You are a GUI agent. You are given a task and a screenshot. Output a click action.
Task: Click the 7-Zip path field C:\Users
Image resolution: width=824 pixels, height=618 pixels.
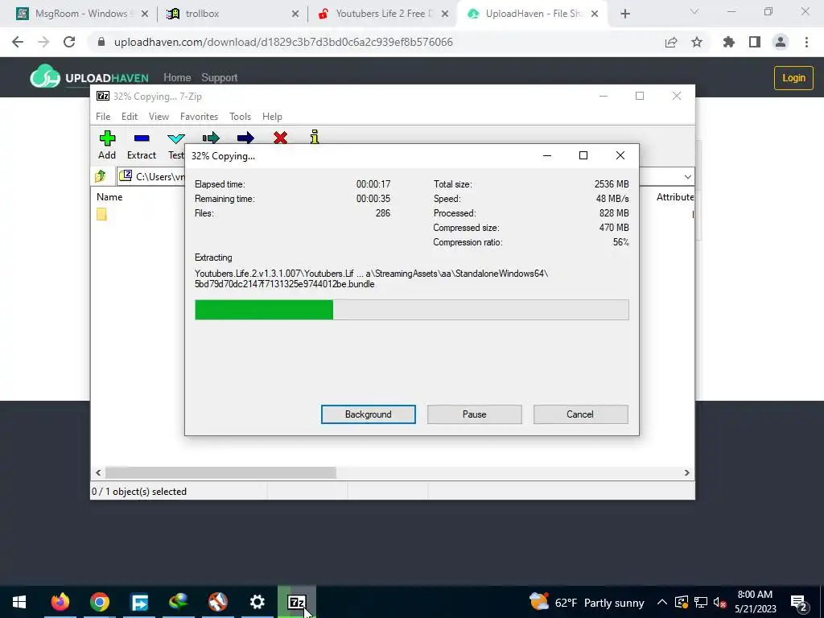[x=160, y=176]
